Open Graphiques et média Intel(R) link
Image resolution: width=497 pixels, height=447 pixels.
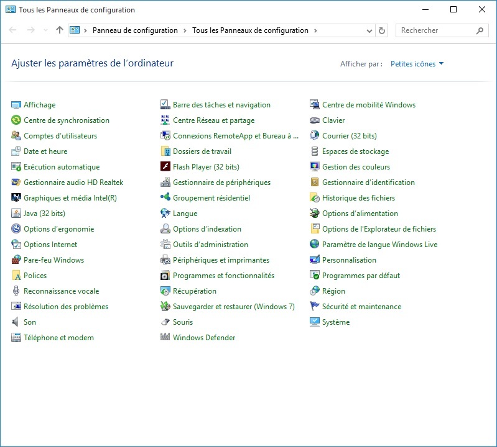pos(70,197)
